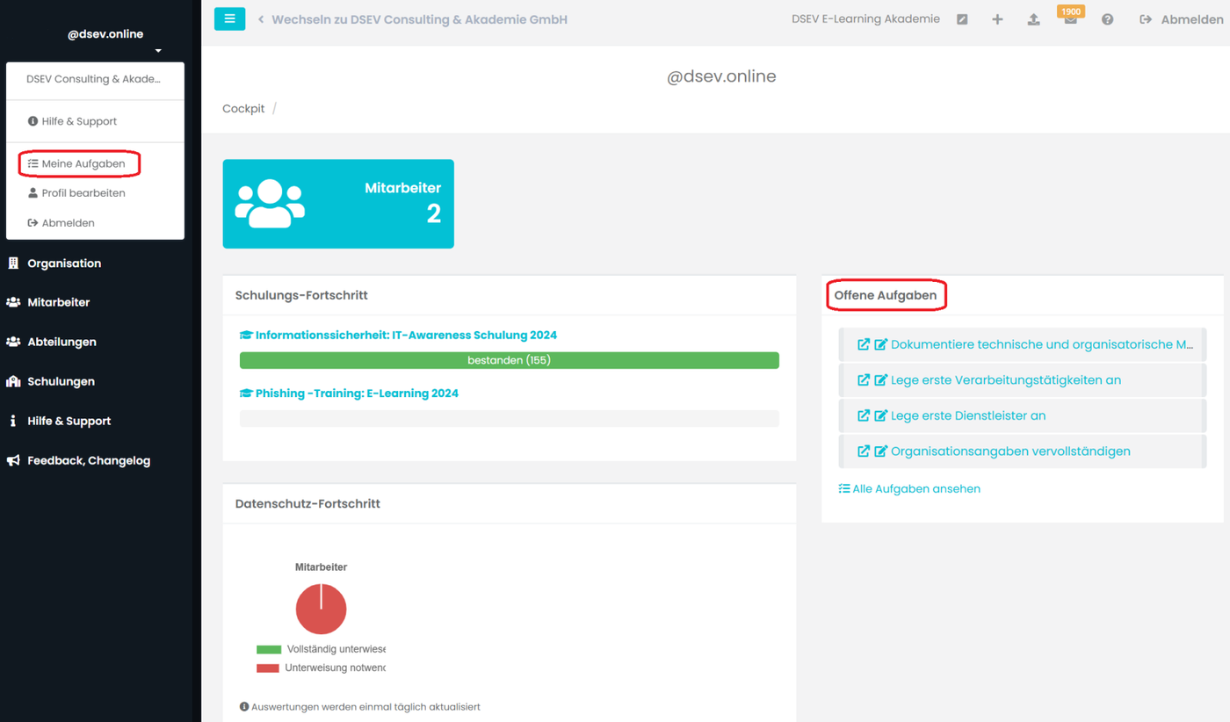Open Phishing -Training: E-Learning 2024

349,393
